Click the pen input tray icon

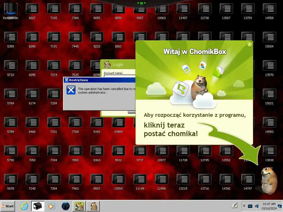point(235,205)
